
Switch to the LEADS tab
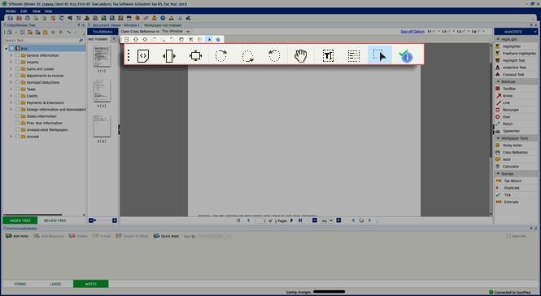click(x=55, y=284)
